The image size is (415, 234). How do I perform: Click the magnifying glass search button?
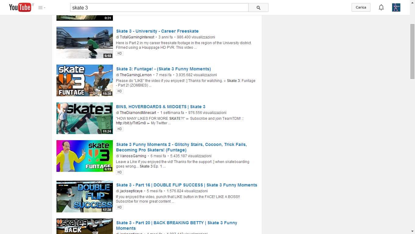tap(258, 7)
